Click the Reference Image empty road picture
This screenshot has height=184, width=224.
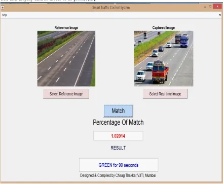tap(66, 58)
